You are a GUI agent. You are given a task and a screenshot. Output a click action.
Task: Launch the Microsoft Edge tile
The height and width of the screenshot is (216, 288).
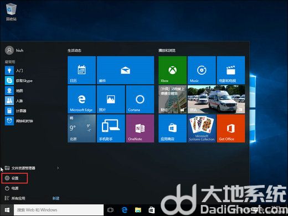(81, 99)
